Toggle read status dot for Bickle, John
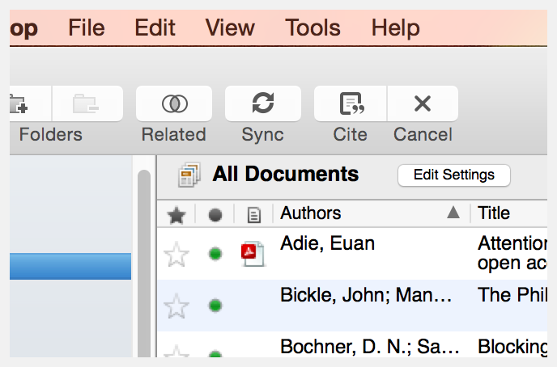 (215, 305)
